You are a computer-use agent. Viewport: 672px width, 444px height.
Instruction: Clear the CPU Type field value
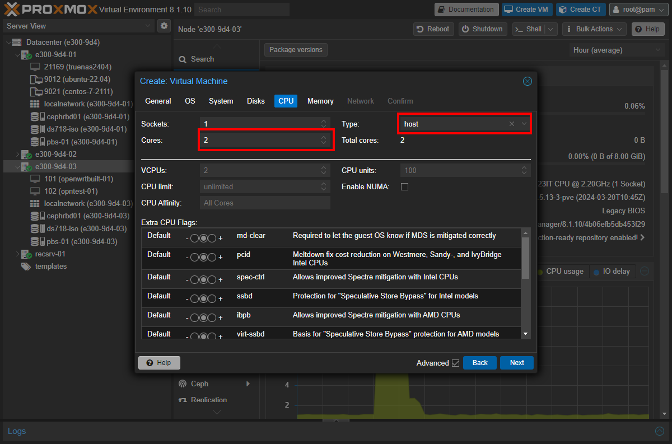tap(512, 124)
